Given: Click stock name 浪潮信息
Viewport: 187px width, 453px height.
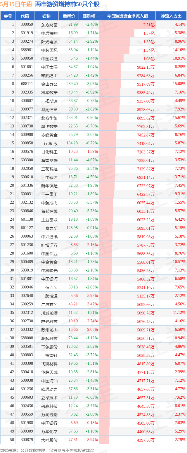Looking at the screenshot, I should (49, 110).
